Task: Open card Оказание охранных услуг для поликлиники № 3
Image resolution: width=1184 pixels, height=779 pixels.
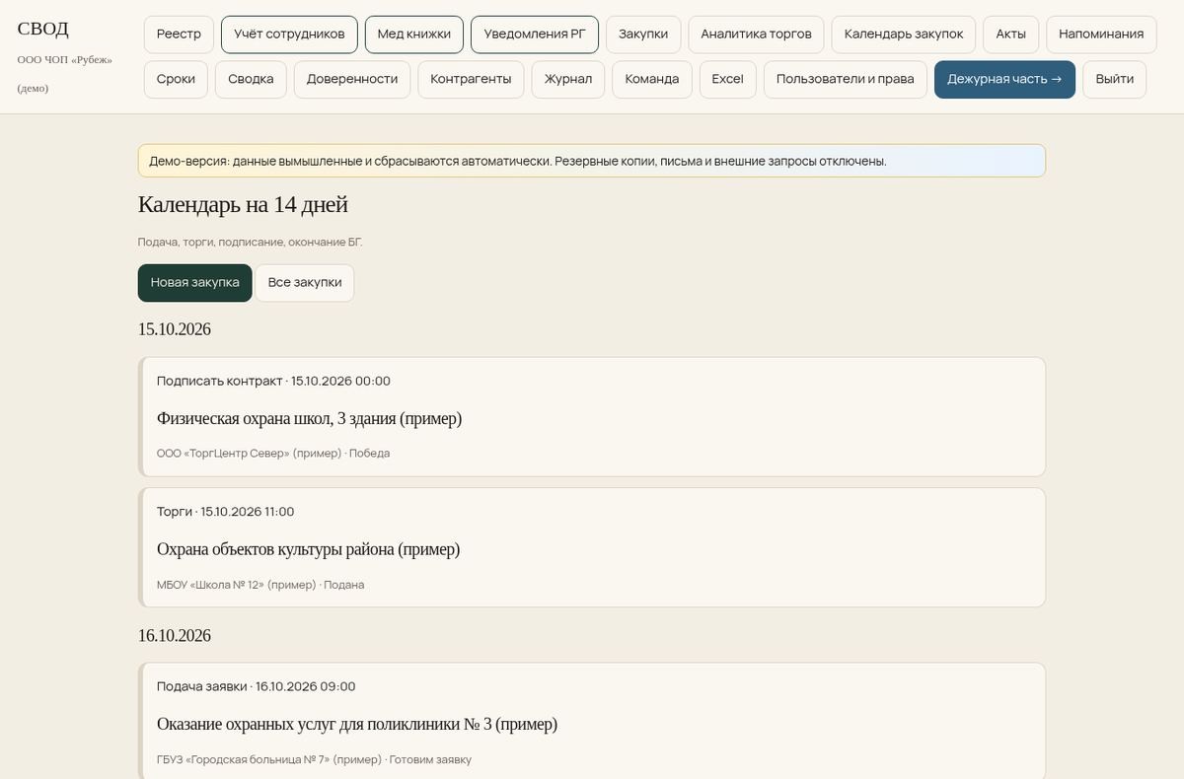Action: pyautogui.click(x=592, y=722)
